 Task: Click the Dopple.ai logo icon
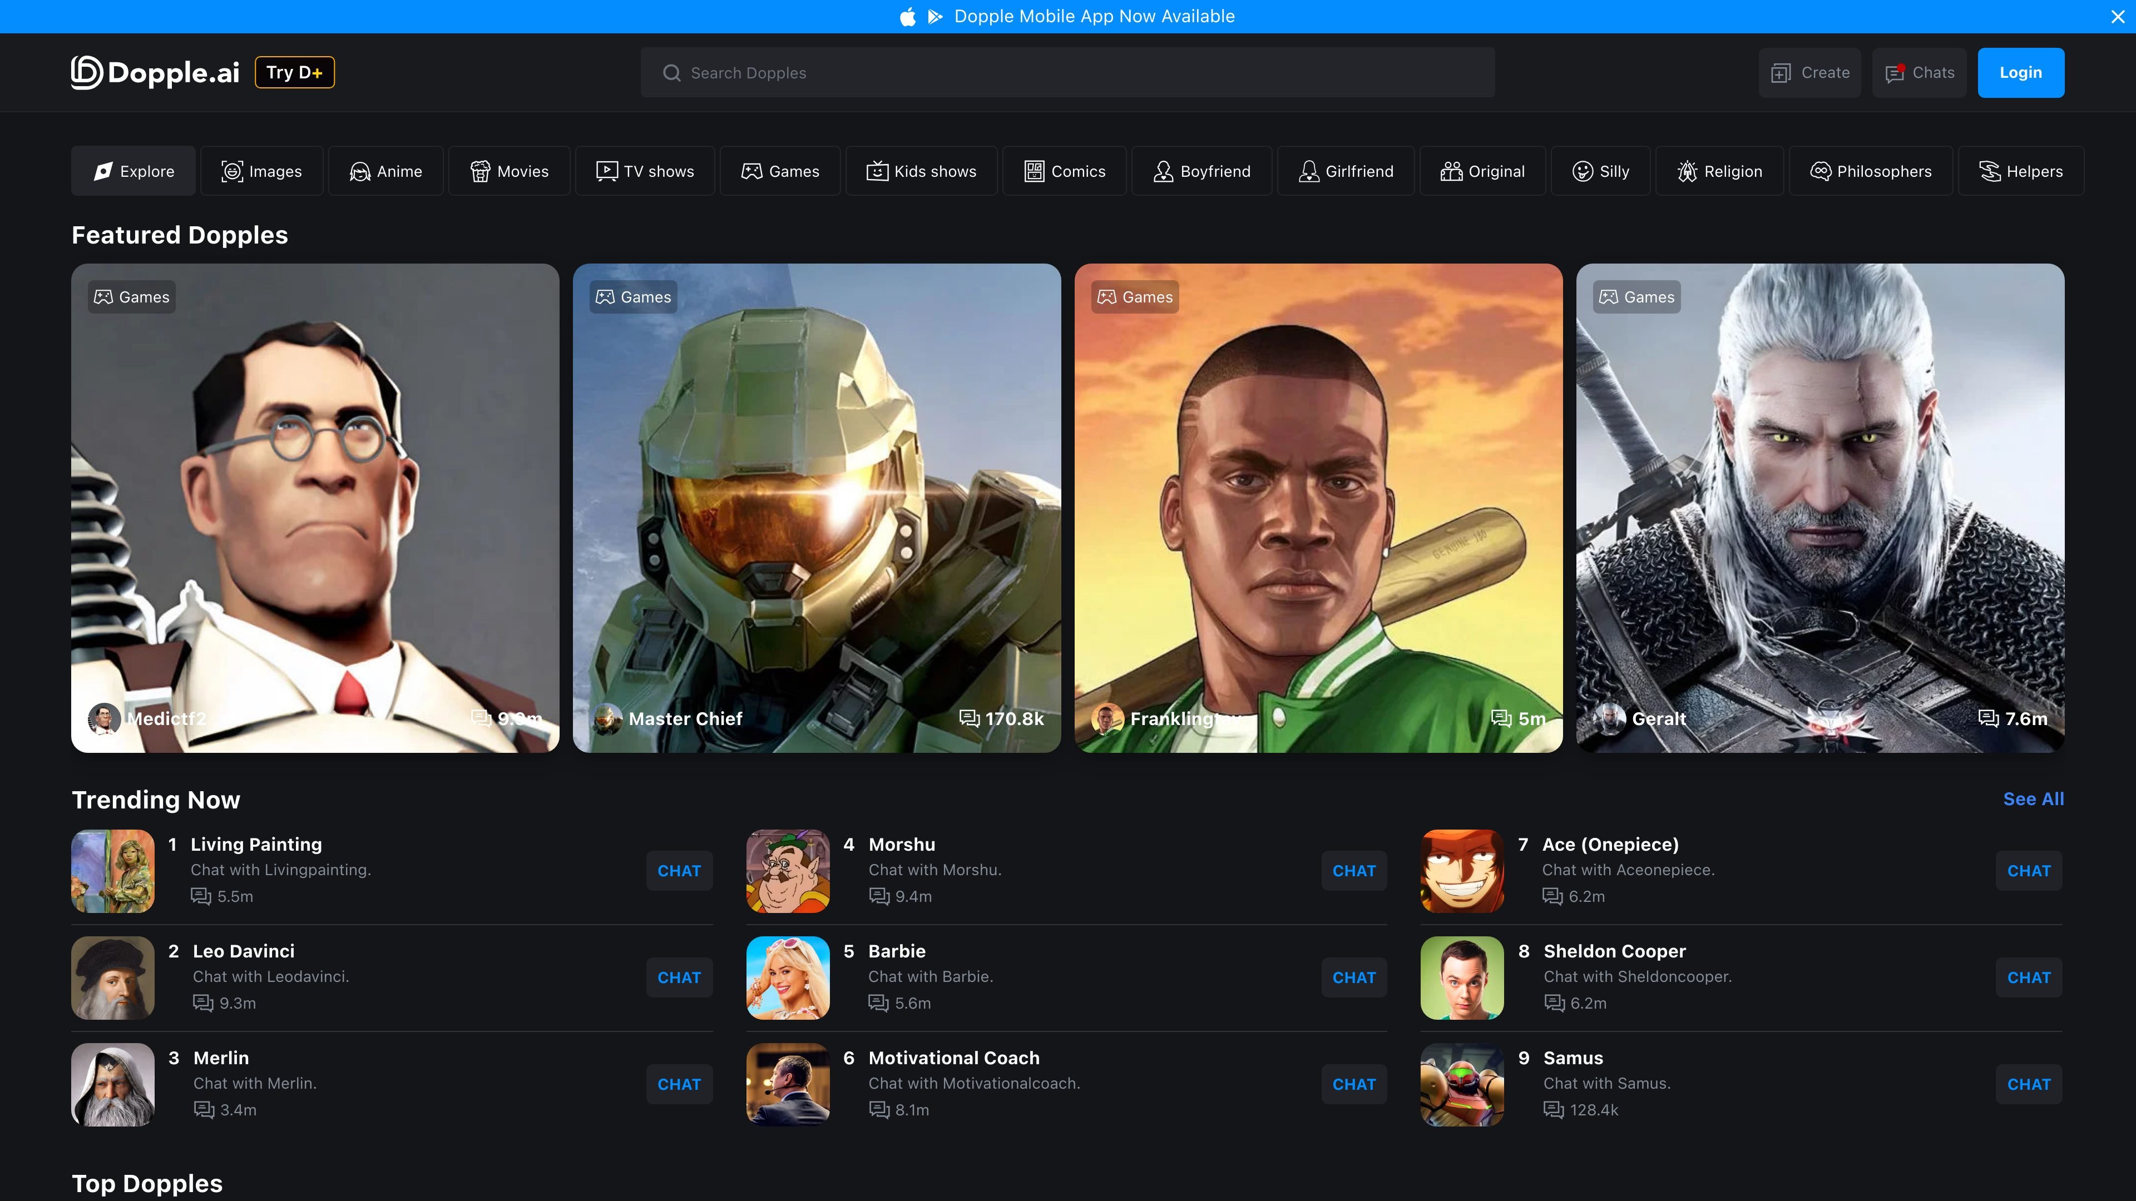tap(87, 72)
